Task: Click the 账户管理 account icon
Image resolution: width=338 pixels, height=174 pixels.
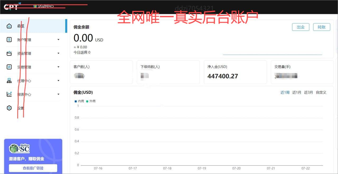Action: pyautogui.click(x=9, y=40)
